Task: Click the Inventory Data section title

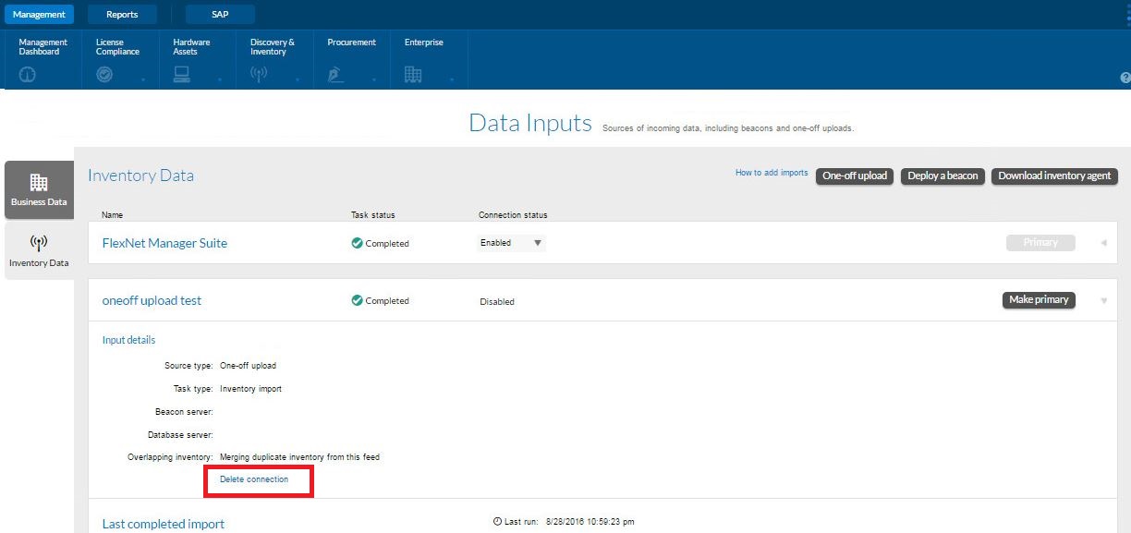Action: pos(140,176)
